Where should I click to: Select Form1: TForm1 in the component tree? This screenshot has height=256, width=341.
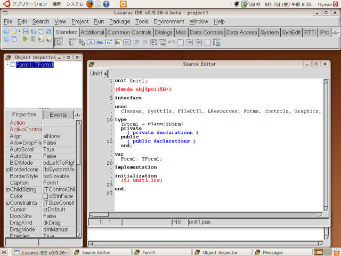35,65
